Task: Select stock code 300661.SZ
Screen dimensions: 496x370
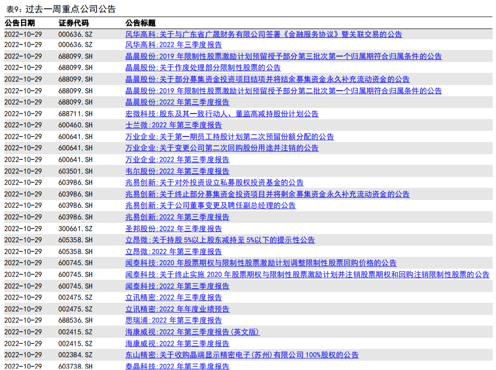Action: [75, 229]
